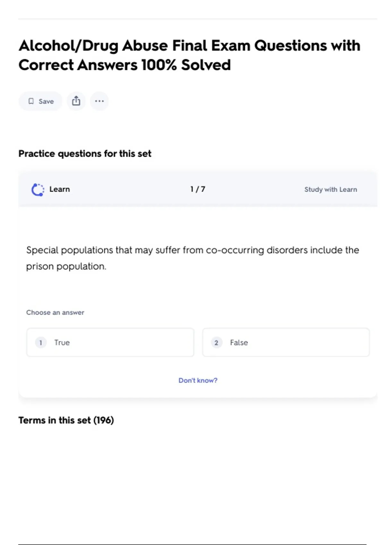Screen dimensions: 385x545
Task: Select the True answer option
Action: point(110,342)
